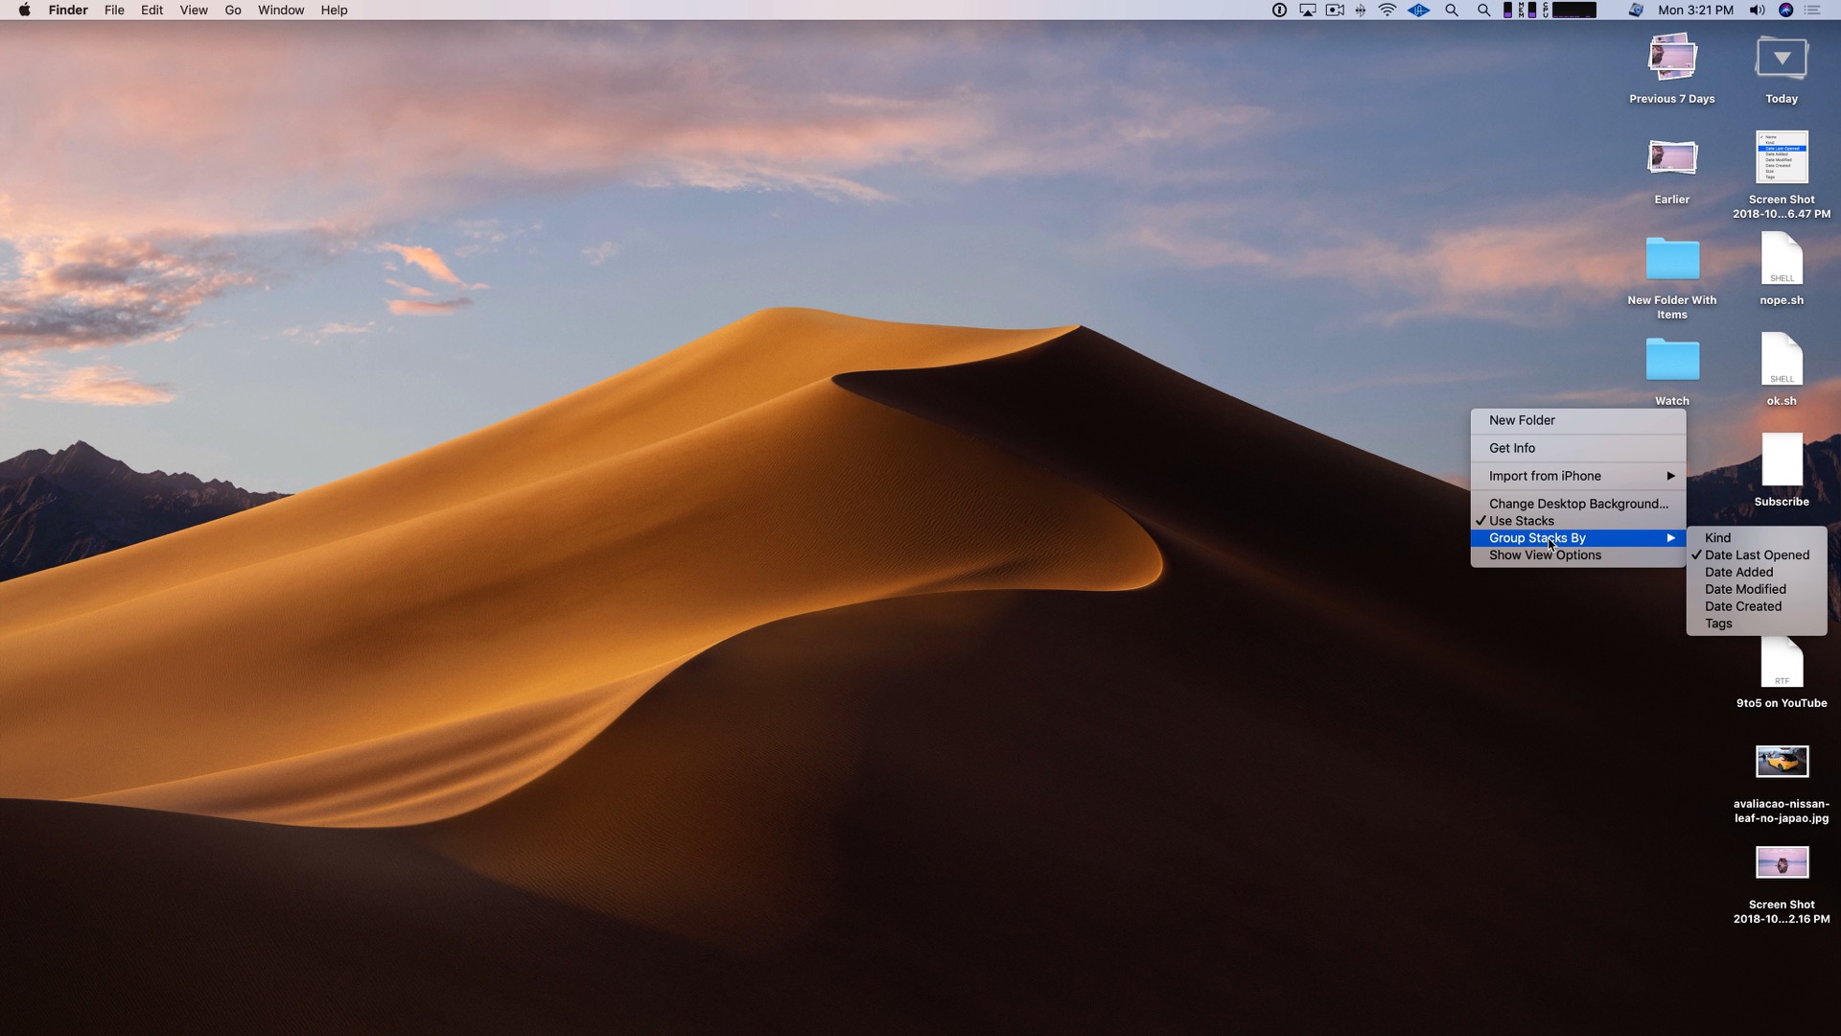The height and width of the screenshot is (1036, 1841).
Task: Select the Watch folder icon
Action: pyautogui.click(x=1671, y=362)
